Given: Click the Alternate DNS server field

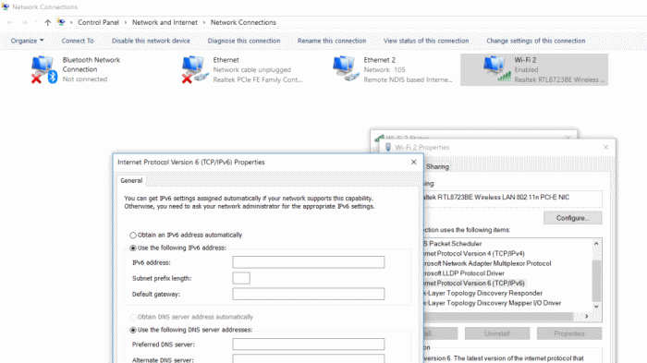Looking at the screenshot, I should (308, 359).
